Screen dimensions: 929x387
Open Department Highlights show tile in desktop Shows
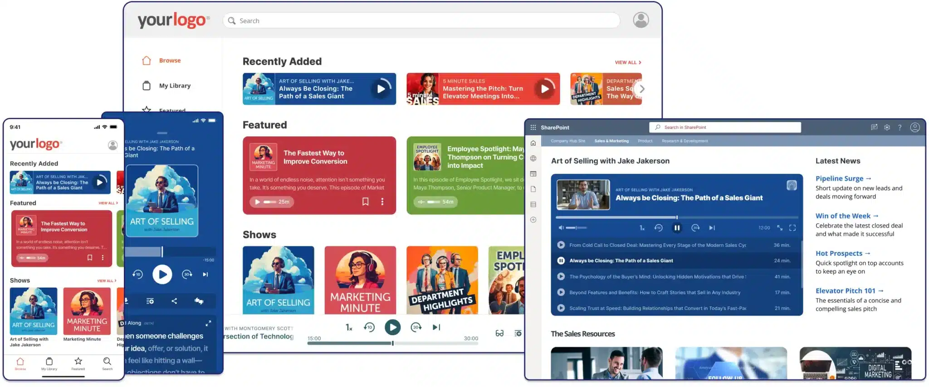coord(442,280)
